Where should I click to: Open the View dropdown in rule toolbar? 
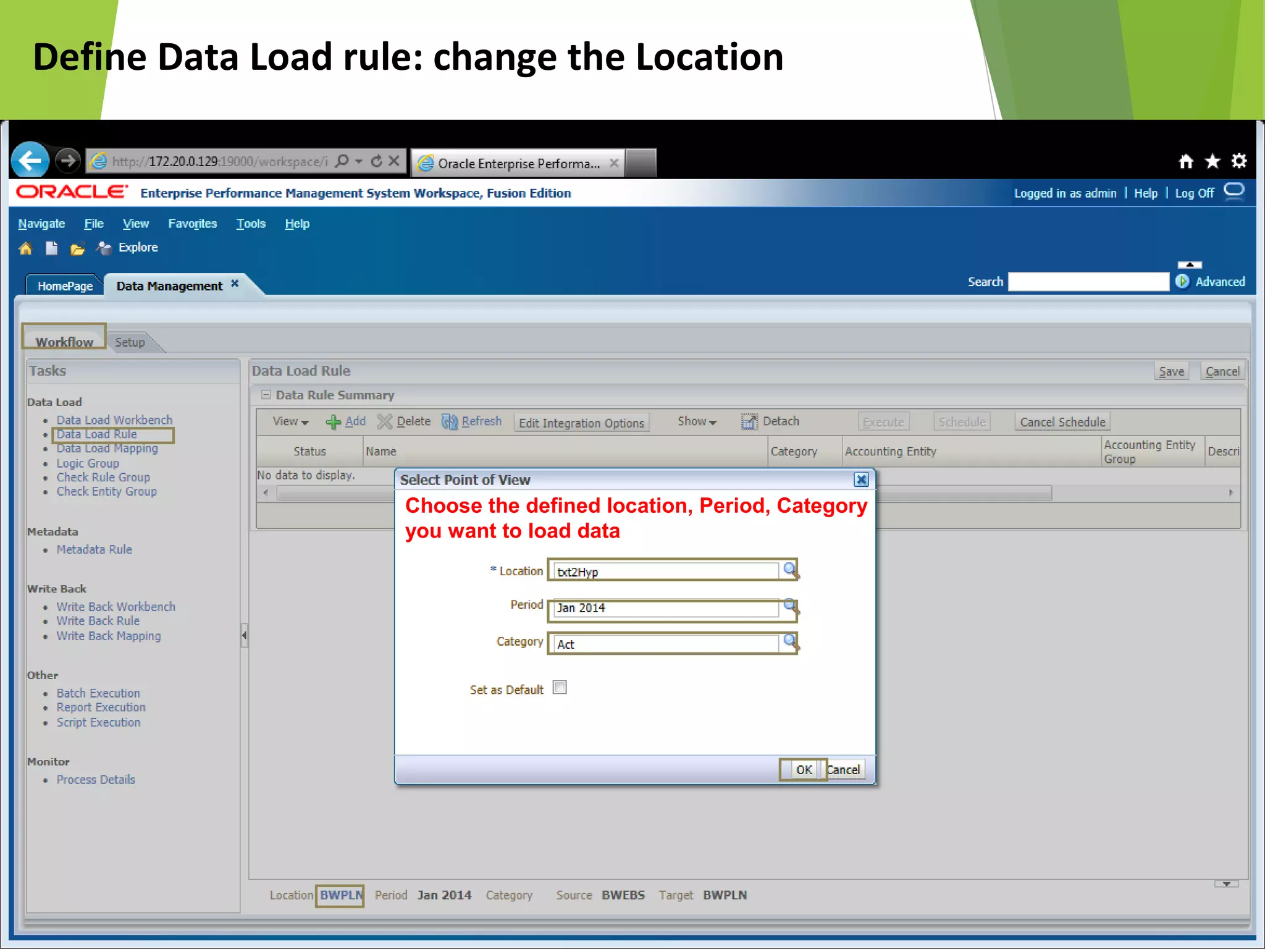(290, 421)
